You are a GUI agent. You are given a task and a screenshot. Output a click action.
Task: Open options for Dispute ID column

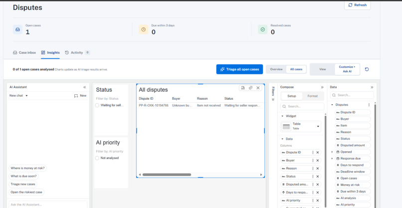[x=313, y=152]
